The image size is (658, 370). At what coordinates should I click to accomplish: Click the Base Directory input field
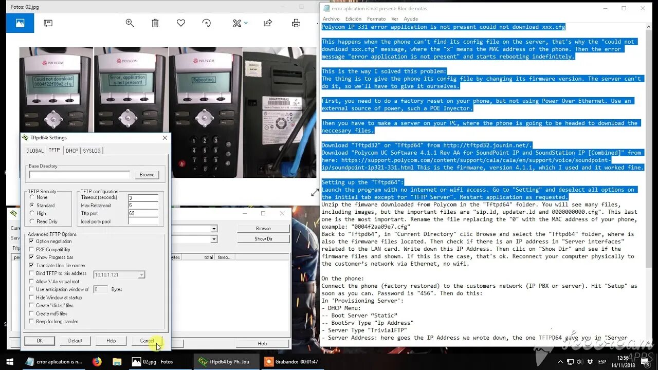pyautogui.click(x=79, y=175)
